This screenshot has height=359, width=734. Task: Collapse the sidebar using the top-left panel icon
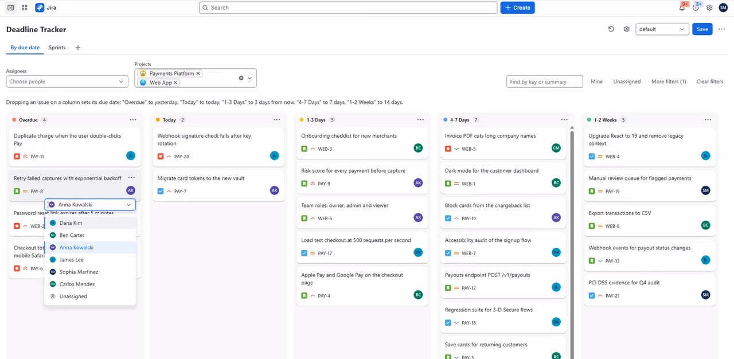click(x=10, y=7)
